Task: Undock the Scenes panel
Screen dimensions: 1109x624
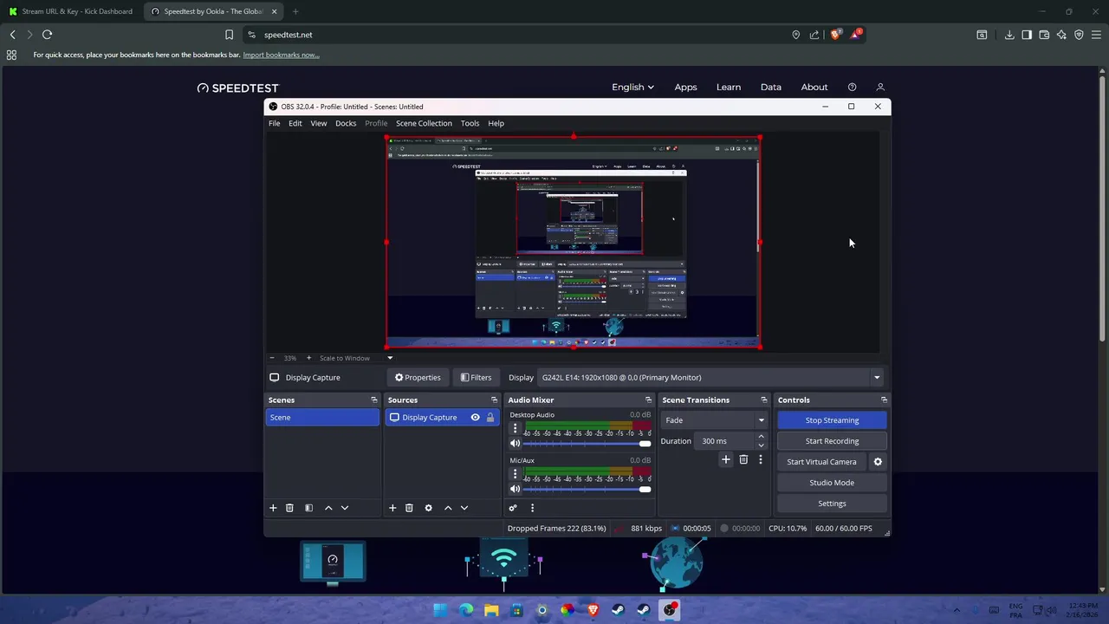Action: (374, 400)
